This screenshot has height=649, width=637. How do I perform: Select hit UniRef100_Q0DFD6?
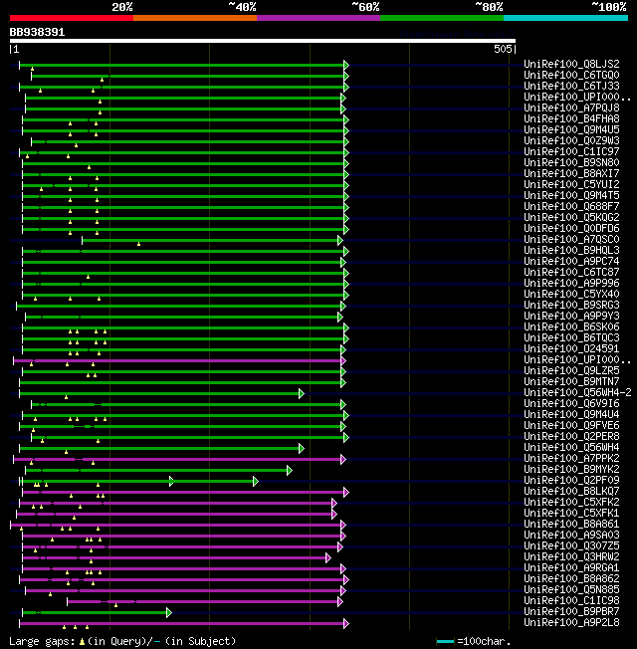tap(571, 228)
